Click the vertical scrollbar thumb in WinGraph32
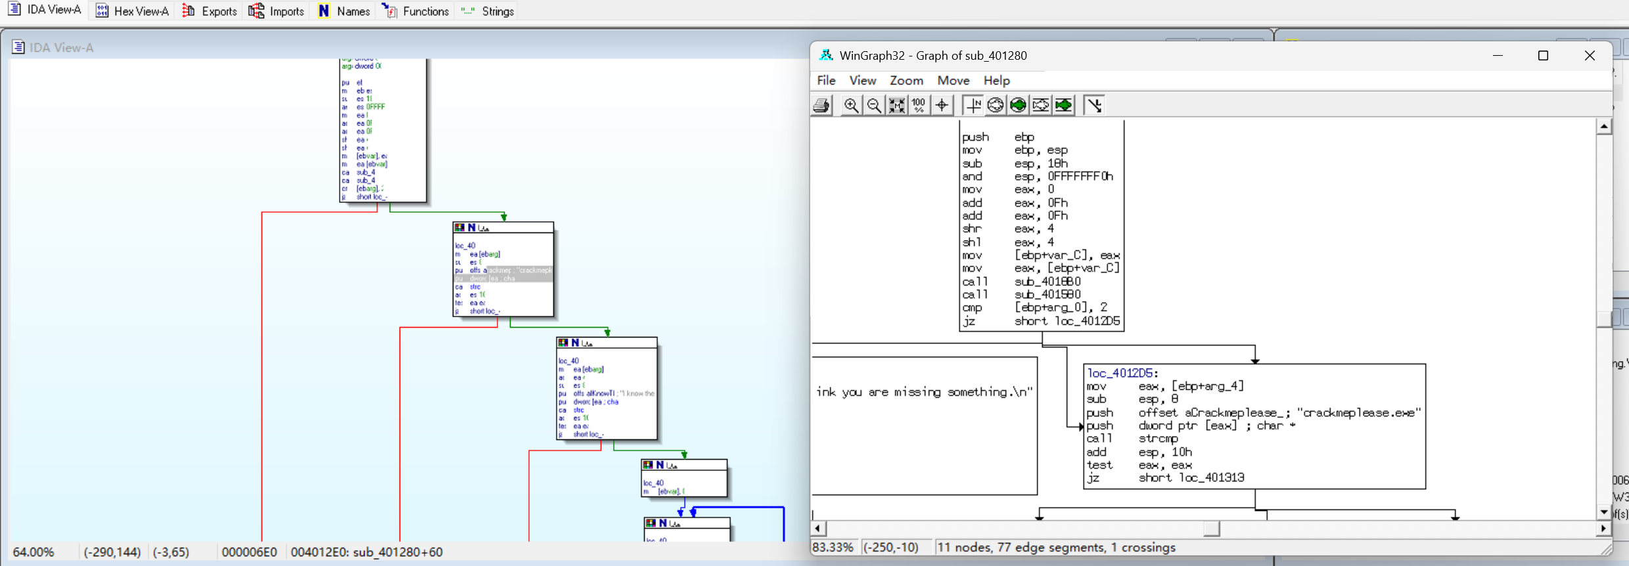This screenshot has width=1629, height=566. point(1604,318)
